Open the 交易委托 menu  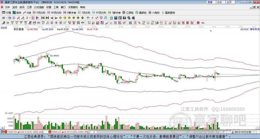(x=73, y=7)
